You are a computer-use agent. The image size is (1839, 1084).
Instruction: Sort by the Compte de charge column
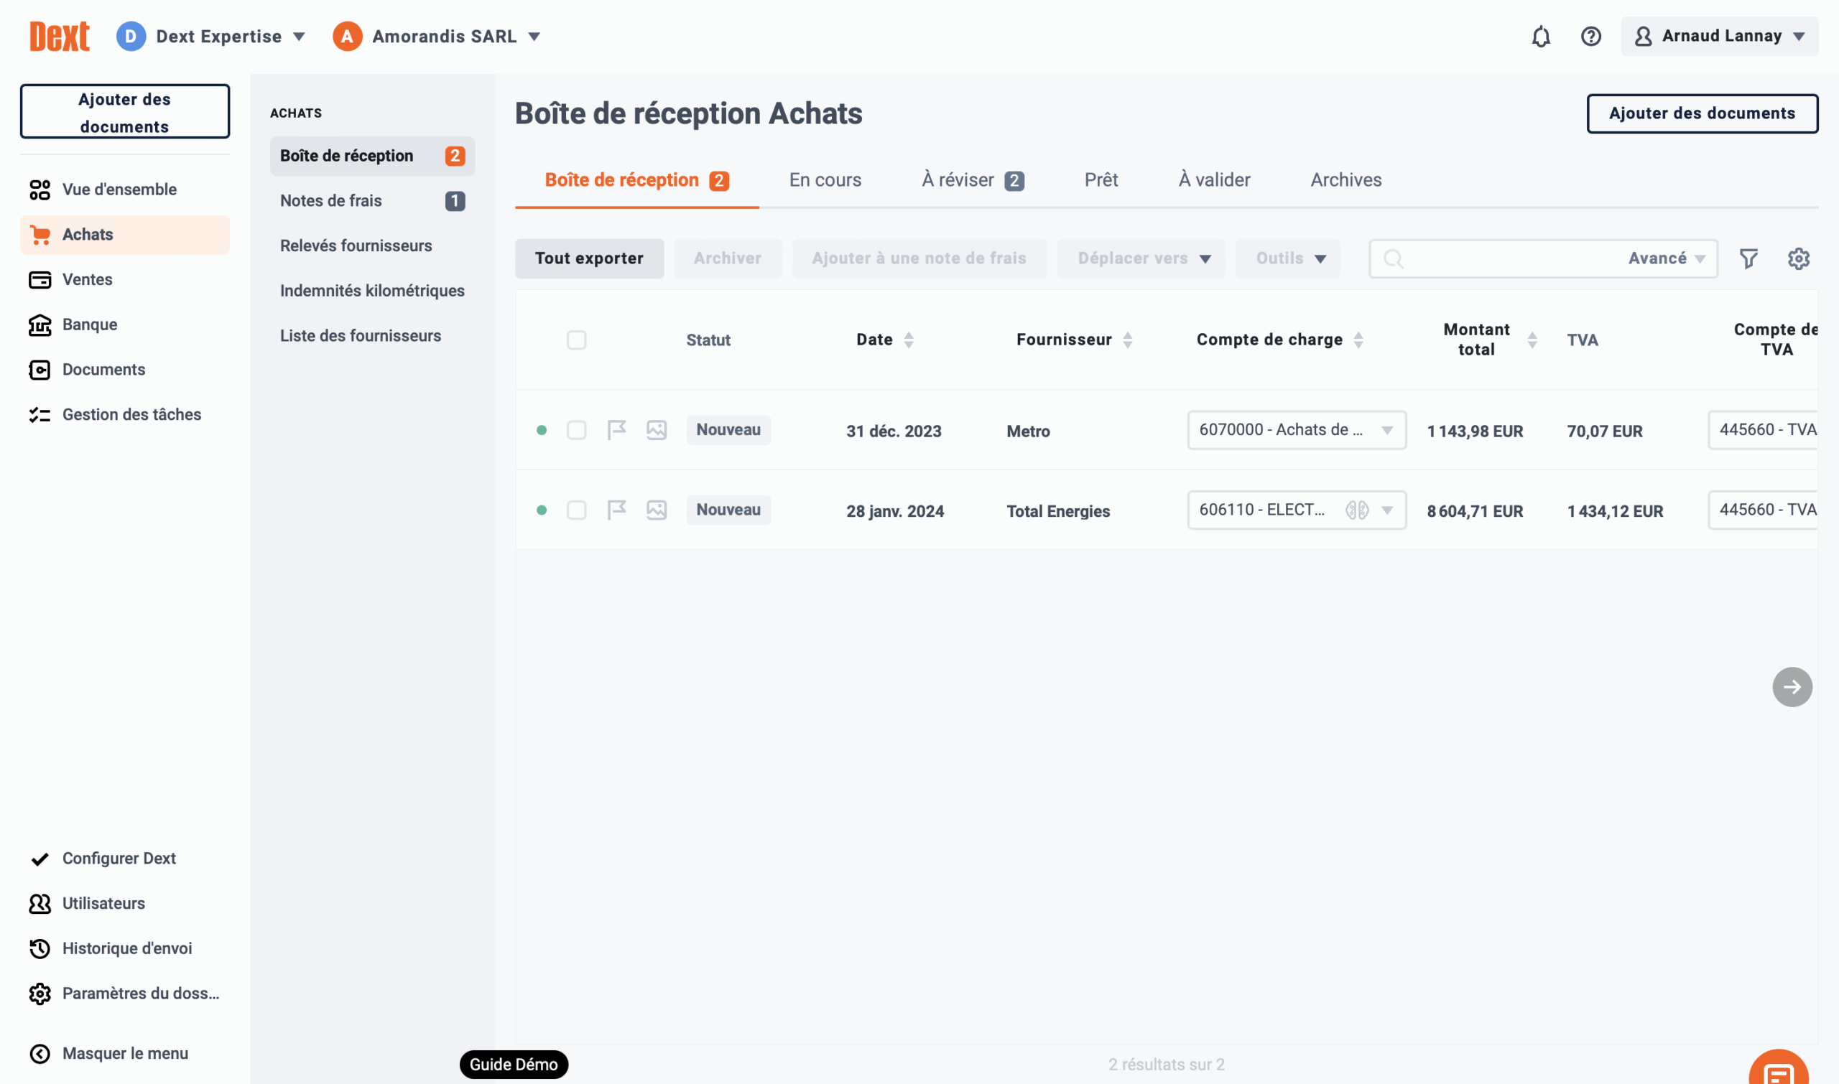[x=1280, y=340]
